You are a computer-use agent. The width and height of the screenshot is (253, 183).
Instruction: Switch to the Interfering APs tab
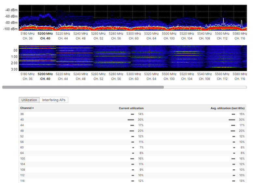54,100
